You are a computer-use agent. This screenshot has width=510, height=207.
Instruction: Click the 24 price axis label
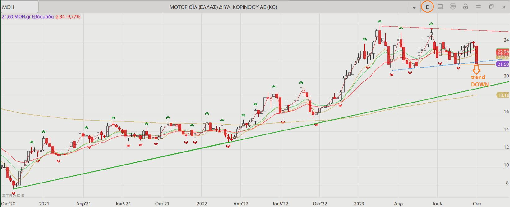pyautogui.click(x=506, y=40)
